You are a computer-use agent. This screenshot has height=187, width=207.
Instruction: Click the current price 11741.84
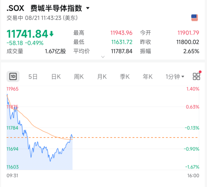point(27,34)
